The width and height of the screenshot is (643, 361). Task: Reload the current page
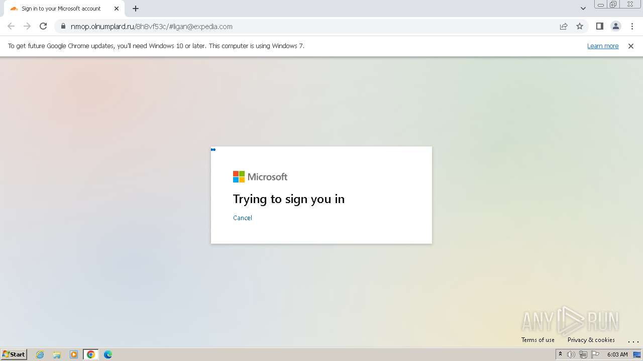coord(43,26)
